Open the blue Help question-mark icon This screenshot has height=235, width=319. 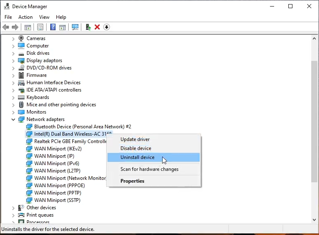[53, 27]
